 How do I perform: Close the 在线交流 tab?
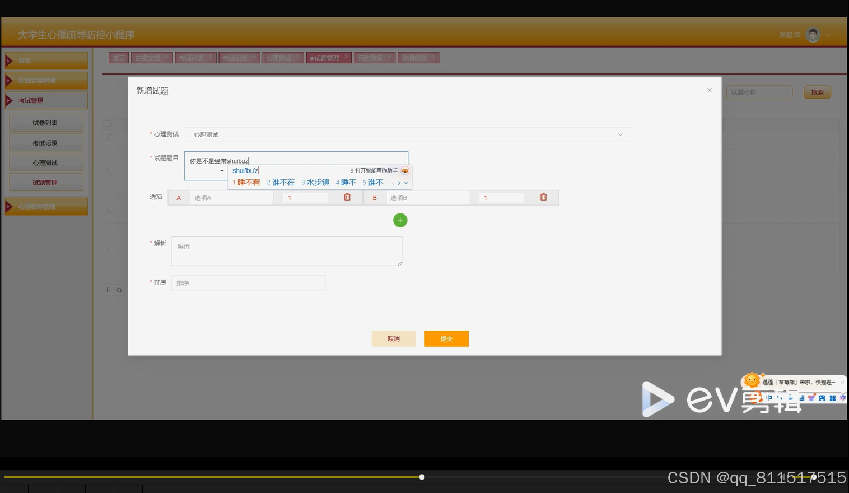[x=167, y=56]
